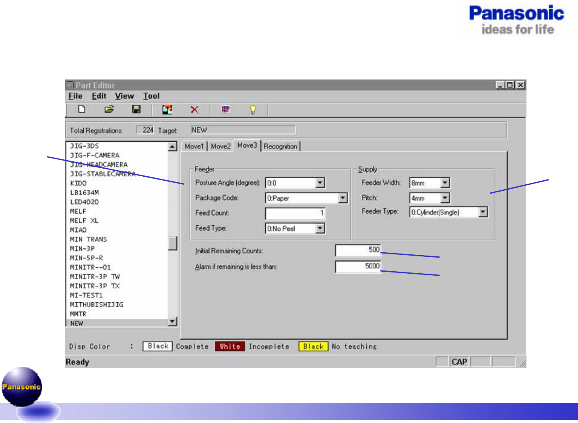The image size is (578, 423).
Task: Click the Initial Remaining Counts field
Action: click(x=357, y=250)
